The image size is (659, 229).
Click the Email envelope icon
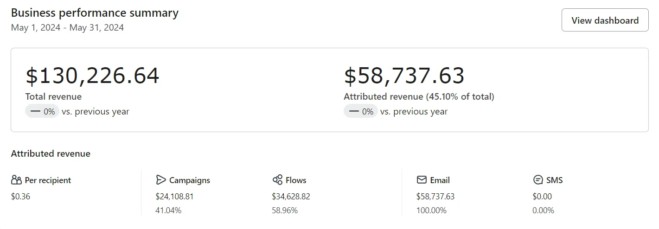[x=422, y=180]
